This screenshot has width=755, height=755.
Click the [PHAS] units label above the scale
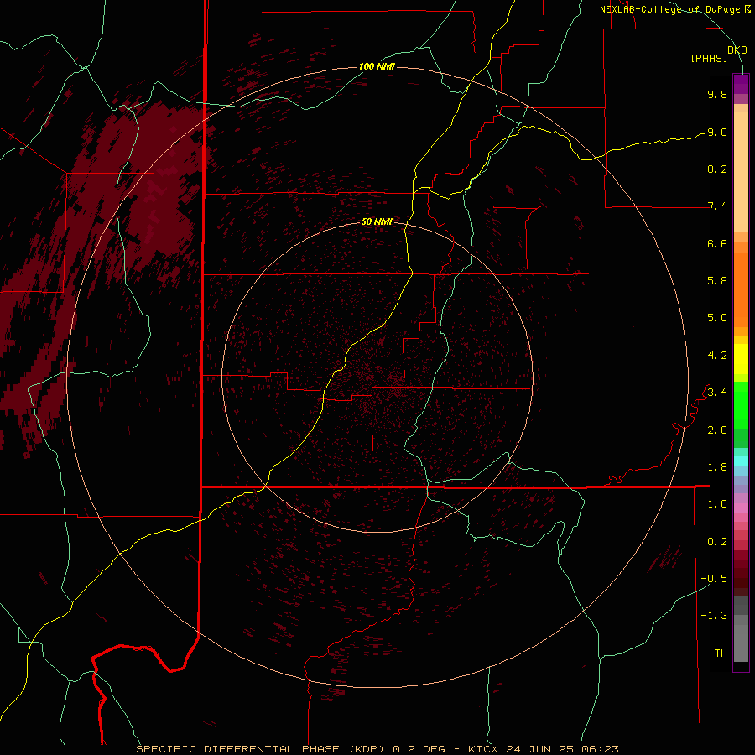(709, 58)
